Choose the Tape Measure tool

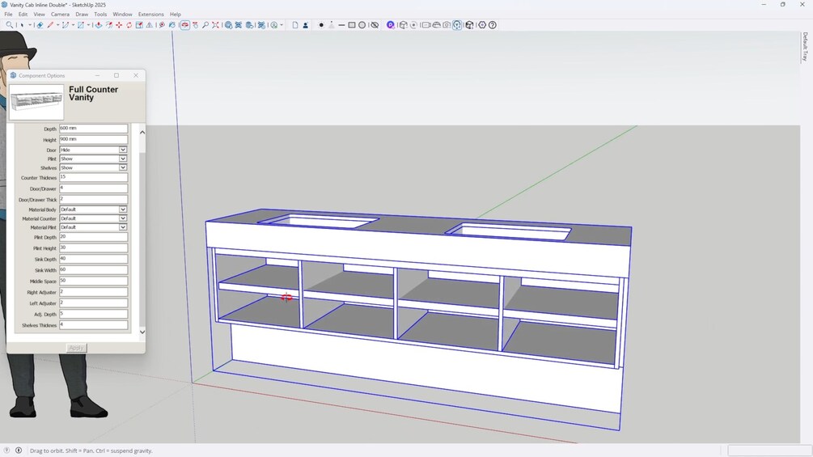point(162,25)
